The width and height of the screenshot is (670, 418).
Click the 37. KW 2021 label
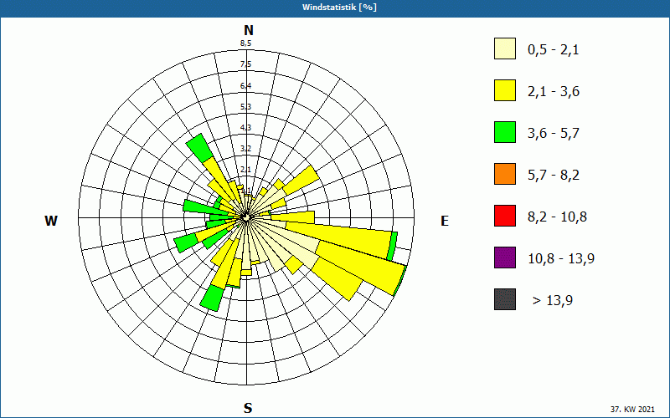pyautogui.click(x=632, y=409)
